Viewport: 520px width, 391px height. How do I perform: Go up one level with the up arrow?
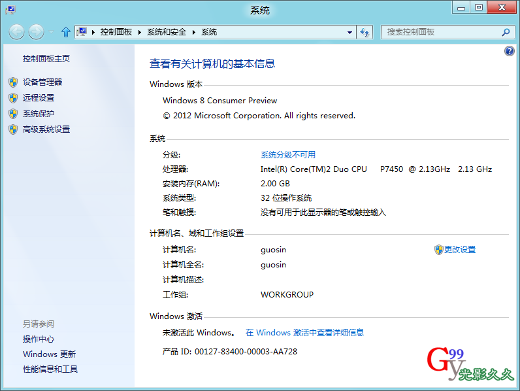click(x=66, y=32)
